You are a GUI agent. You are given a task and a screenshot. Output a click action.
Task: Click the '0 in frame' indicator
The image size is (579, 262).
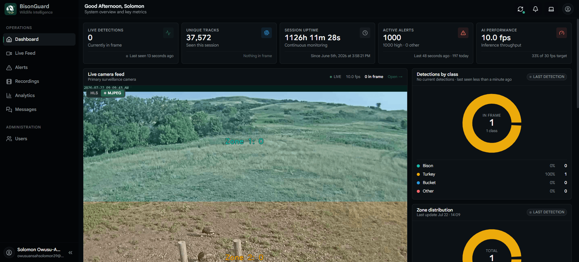374,77
